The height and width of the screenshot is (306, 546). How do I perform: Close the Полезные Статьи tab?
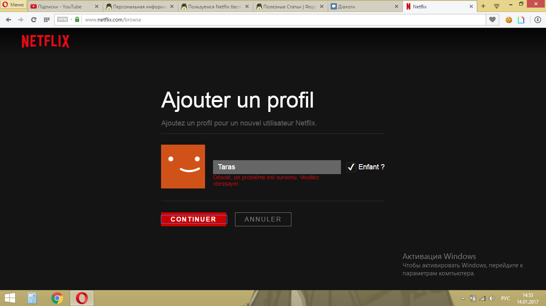click(322, 6)
